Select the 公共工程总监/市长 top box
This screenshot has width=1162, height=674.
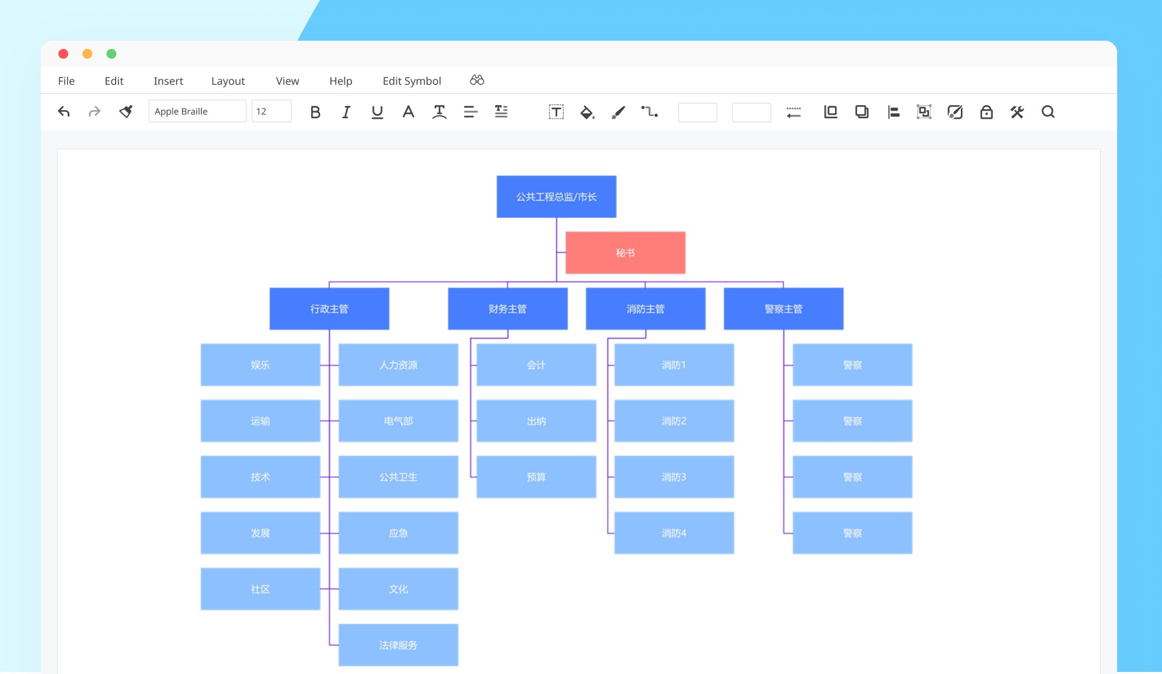556,197
